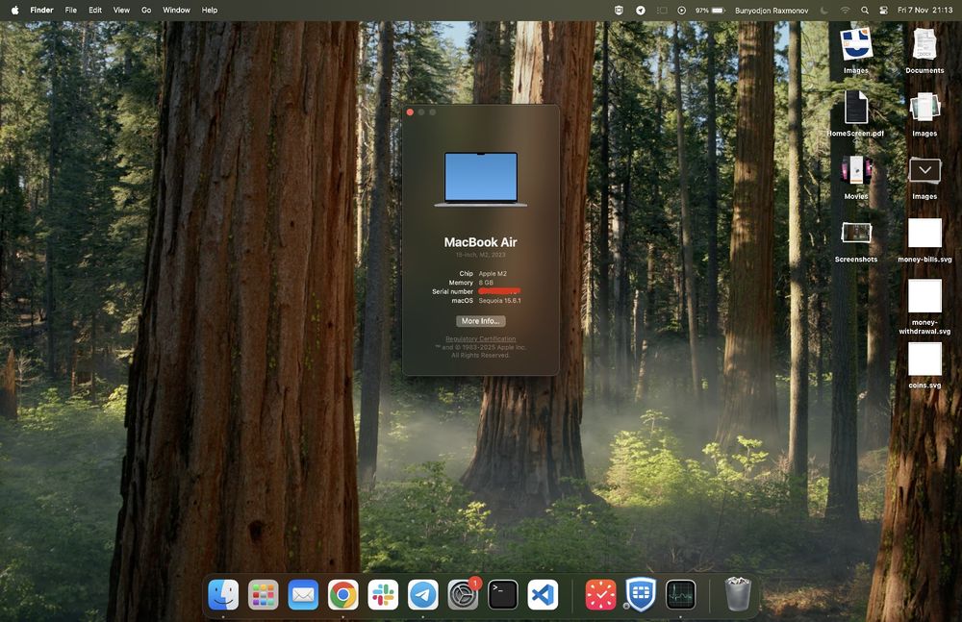
Task: Open the Window menu
Action: point(176,11)
